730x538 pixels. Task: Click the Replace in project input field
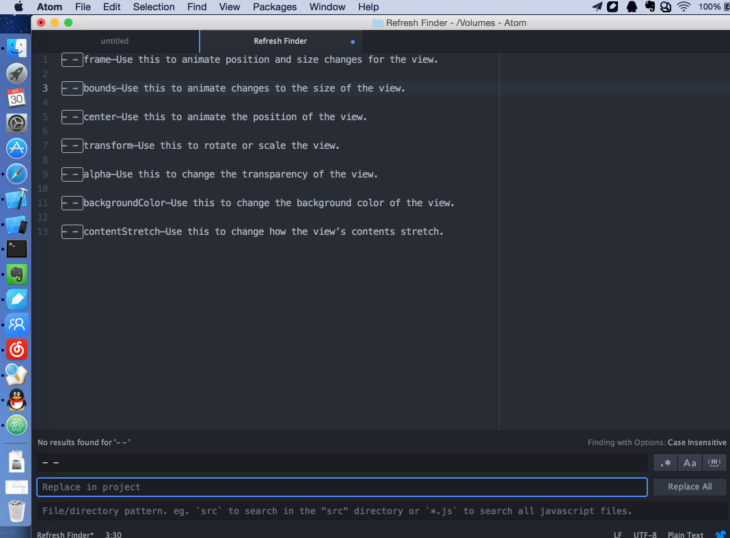pos(342,487)
